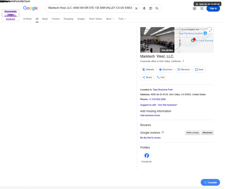Click the Google logo
226x189 pixels.
[x=30, y=8]
